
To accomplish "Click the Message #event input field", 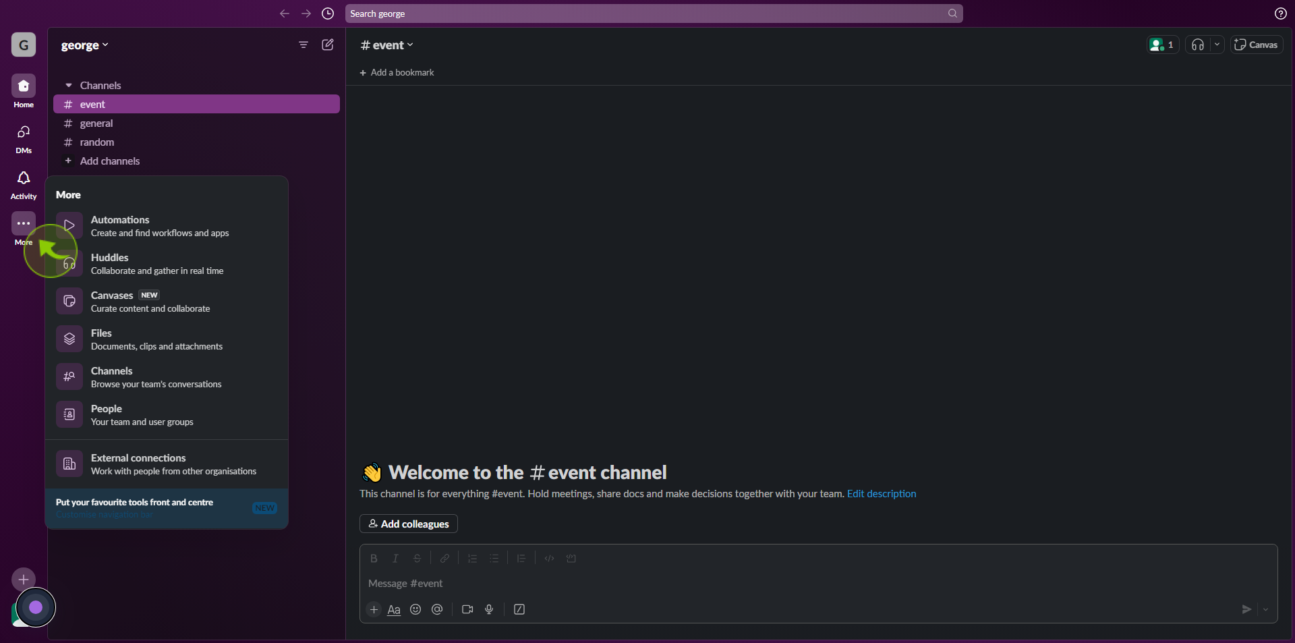I will (818, 584).
